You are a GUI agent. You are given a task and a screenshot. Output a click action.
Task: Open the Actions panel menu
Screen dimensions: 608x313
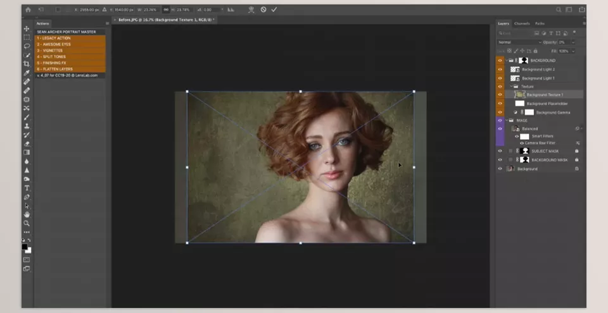[108, 23]
